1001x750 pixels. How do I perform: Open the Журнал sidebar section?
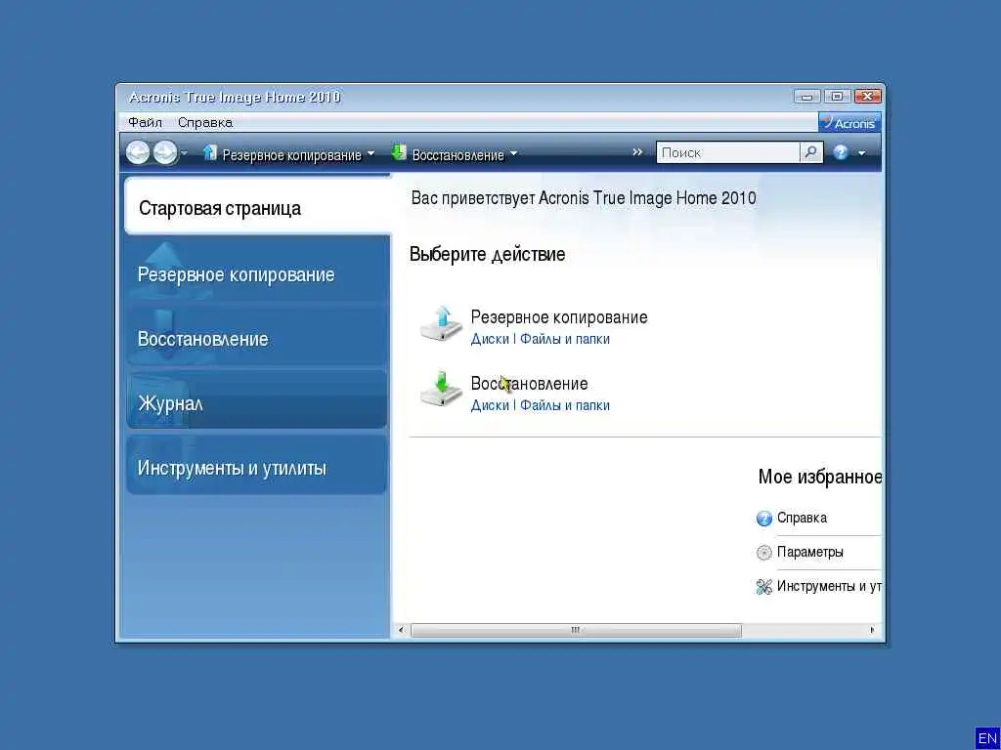(257, 403)
